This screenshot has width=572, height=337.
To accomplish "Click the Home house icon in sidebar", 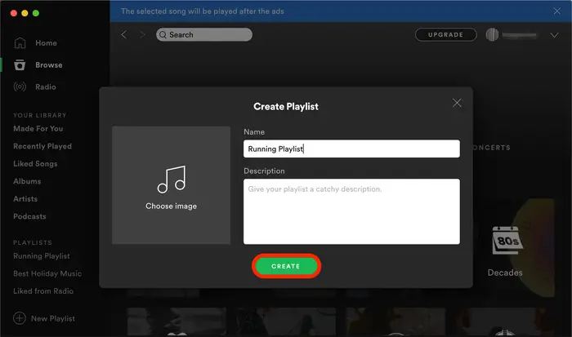I will point(20,43).
